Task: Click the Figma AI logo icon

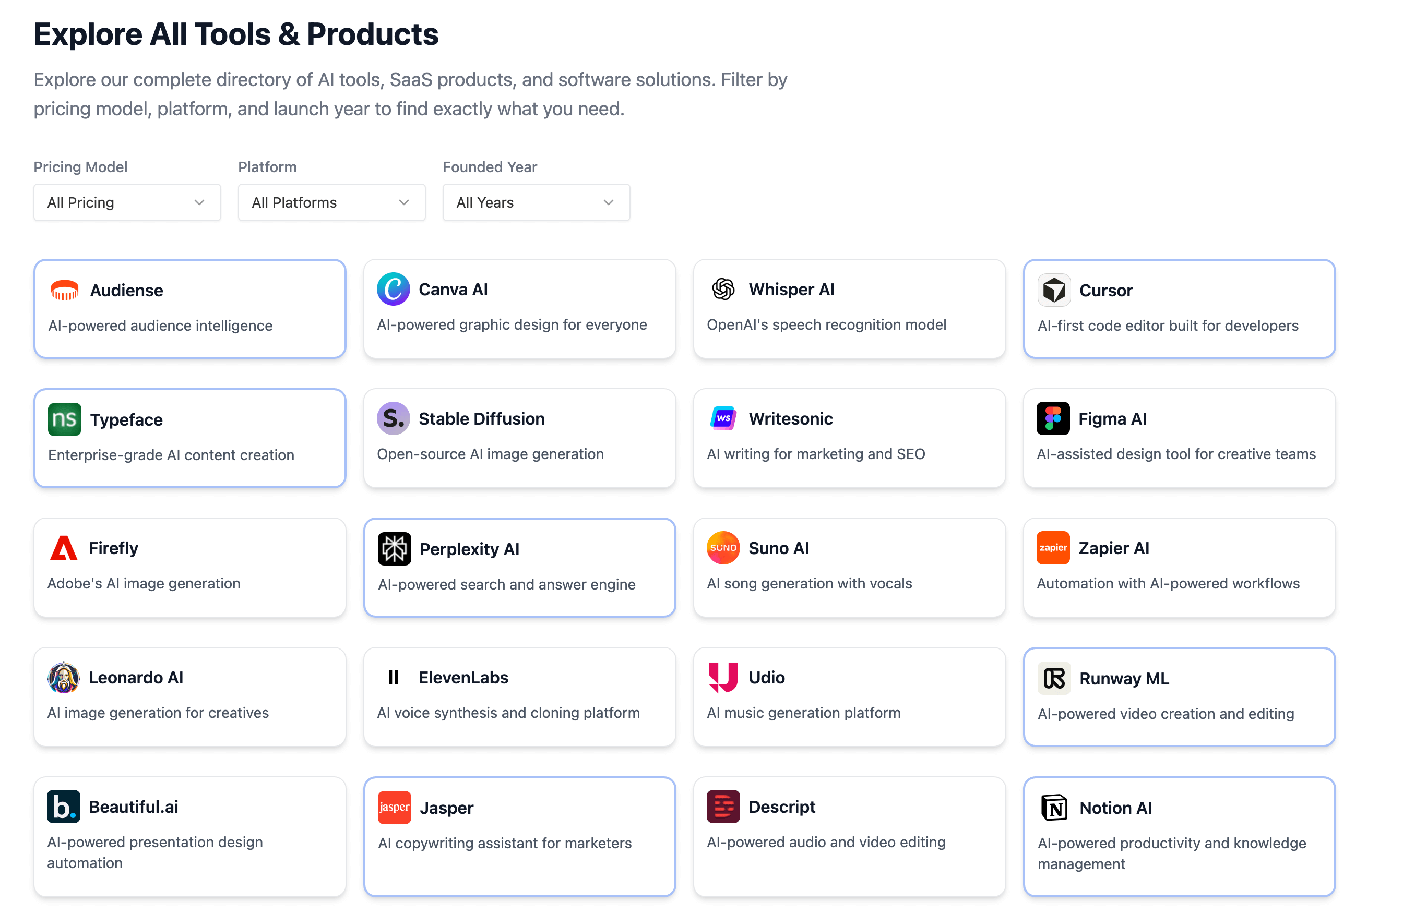Action: pyautogui.click(x=1052, y=418)
